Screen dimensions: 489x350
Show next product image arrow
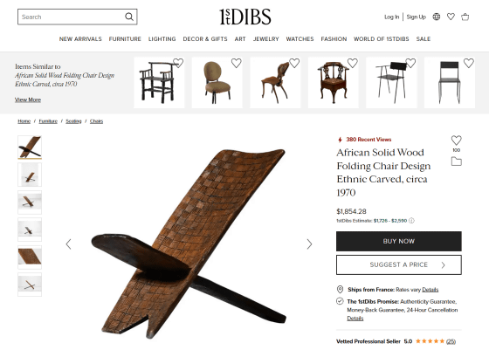click(x=309, y=244)
